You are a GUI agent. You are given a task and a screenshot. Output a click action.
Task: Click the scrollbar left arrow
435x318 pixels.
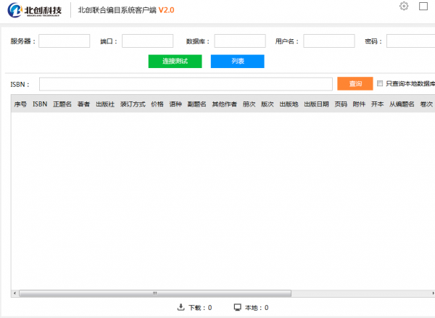click(x=14, y=293)
